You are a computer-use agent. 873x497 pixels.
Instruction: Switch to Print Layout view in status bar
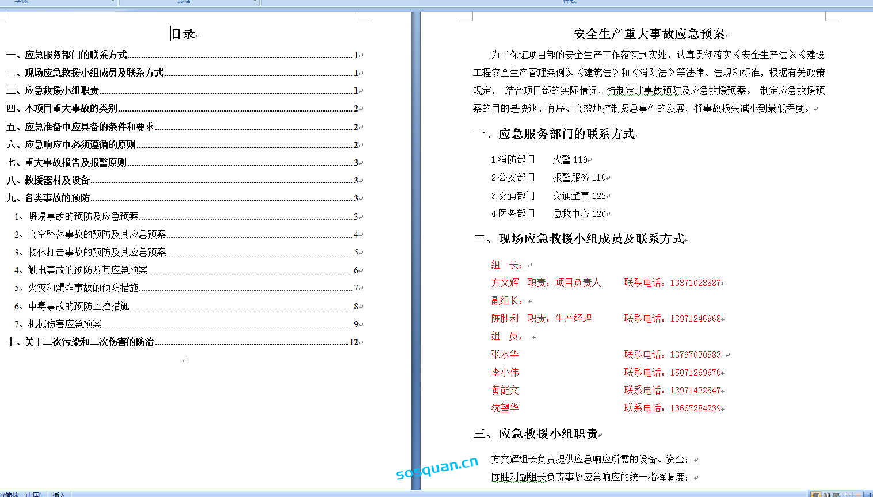coord(815,494)
